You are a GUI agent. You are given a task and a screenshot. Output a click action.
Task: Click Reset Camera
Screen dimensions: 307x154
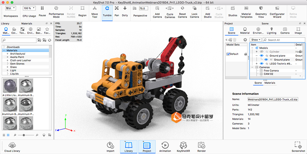(x=182, y=12)
